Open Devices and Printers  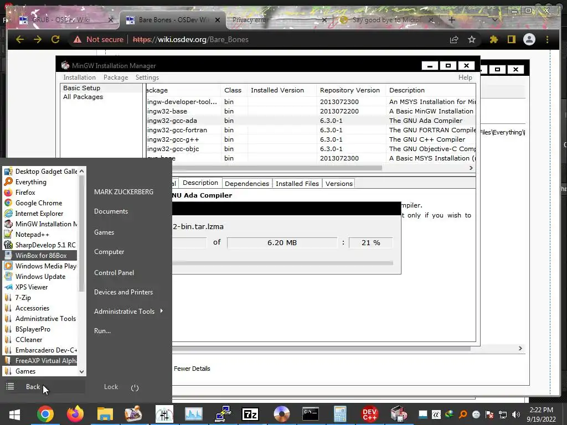[x=123, y=292]
